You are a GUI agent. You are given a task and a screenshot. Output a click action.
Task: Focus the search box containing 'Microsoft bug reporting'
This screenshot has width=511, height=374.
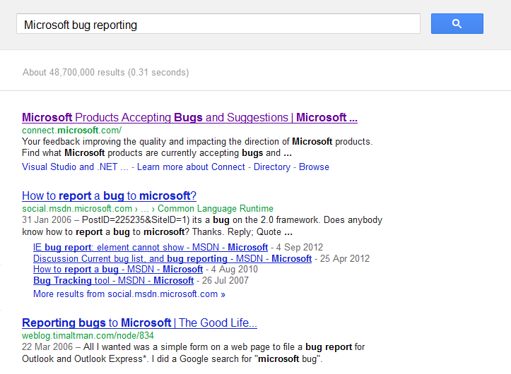coord(218,24)
